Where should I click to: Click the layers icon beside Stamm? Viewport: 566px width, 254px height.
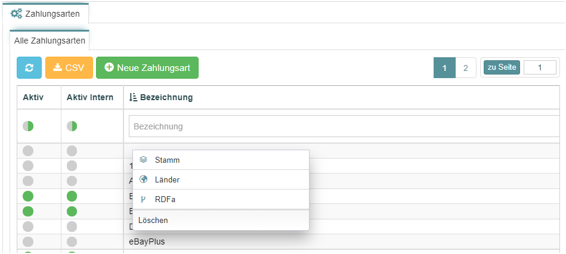pos(143,159)
